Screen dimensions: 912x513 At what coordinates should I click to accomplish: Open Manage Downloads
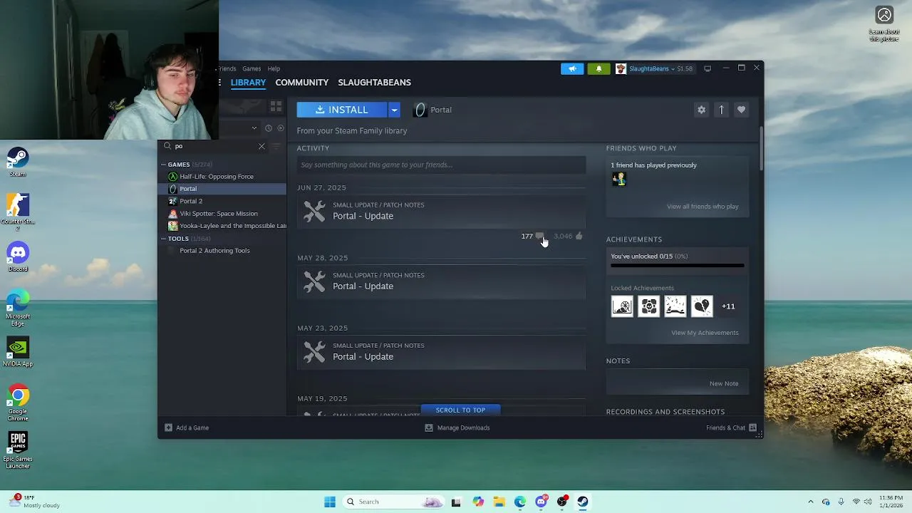click(x=457, y=427)
